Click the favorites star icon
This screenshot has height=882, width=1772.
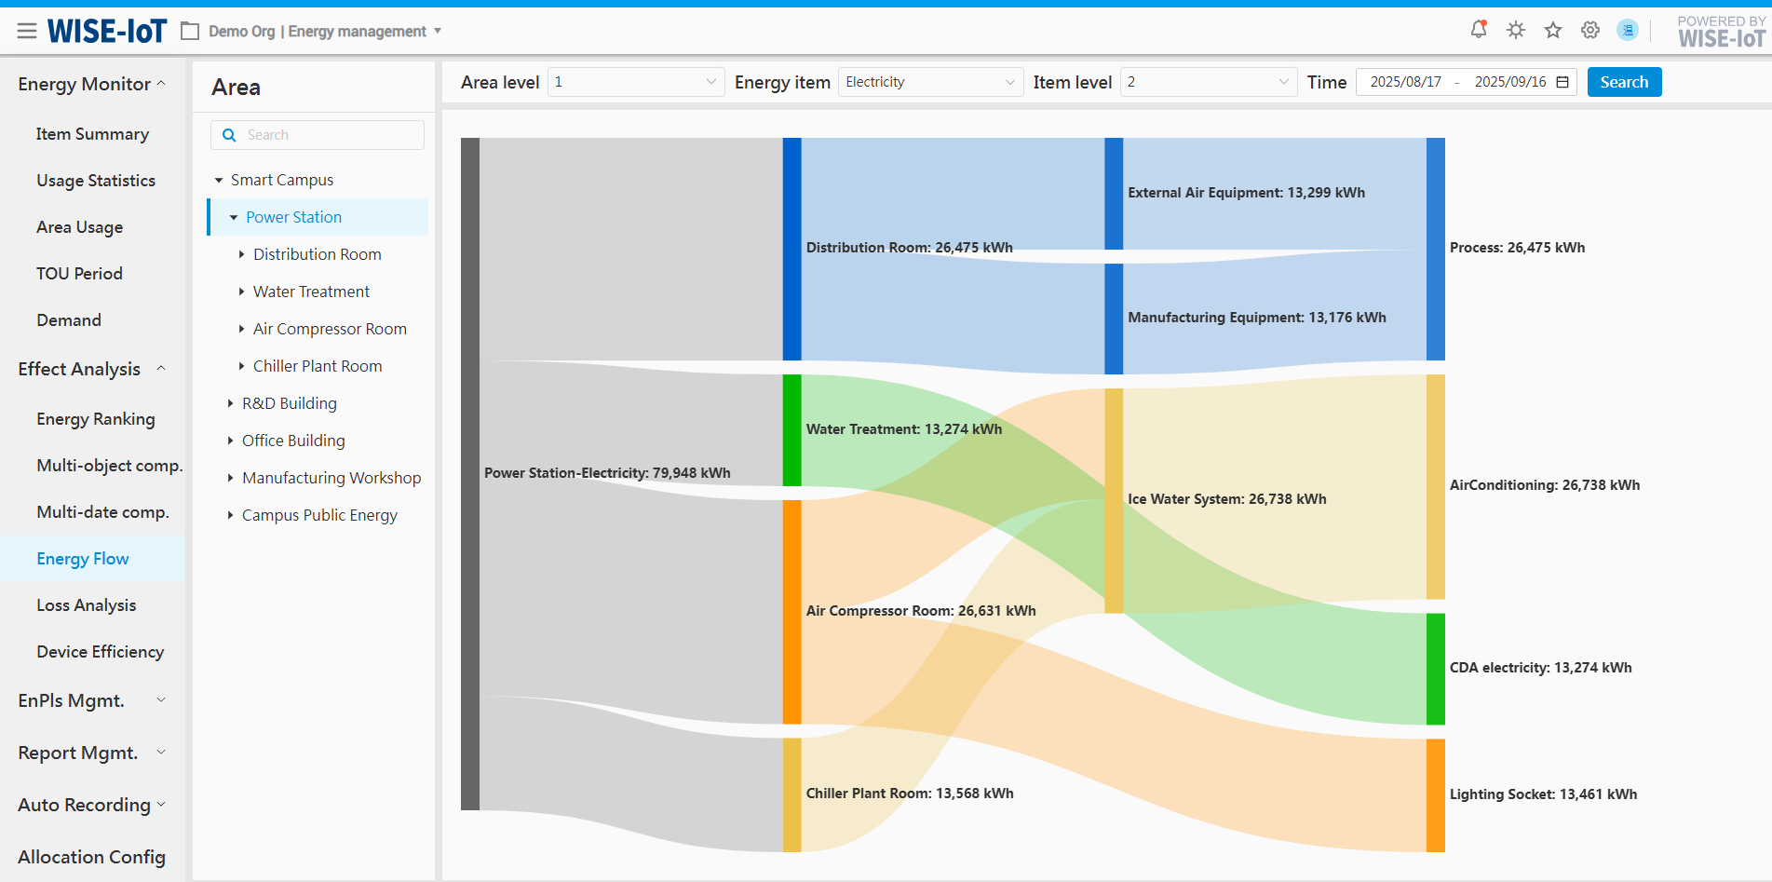point(1553,30)
